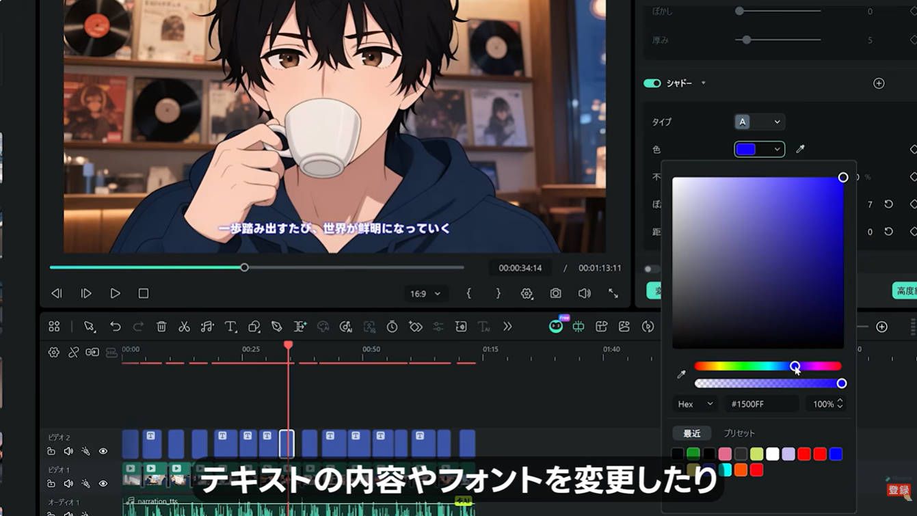Click the four-squares layout icon in the timeline toolbar

pos(54,327)
